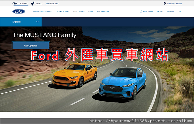
Task: Click The MUSTANG Family heading
Action: pos(44,35)
